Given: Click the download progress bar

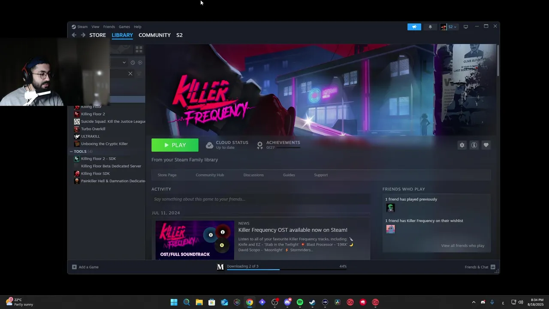Looking at the screenshot, I should (287, 270).
